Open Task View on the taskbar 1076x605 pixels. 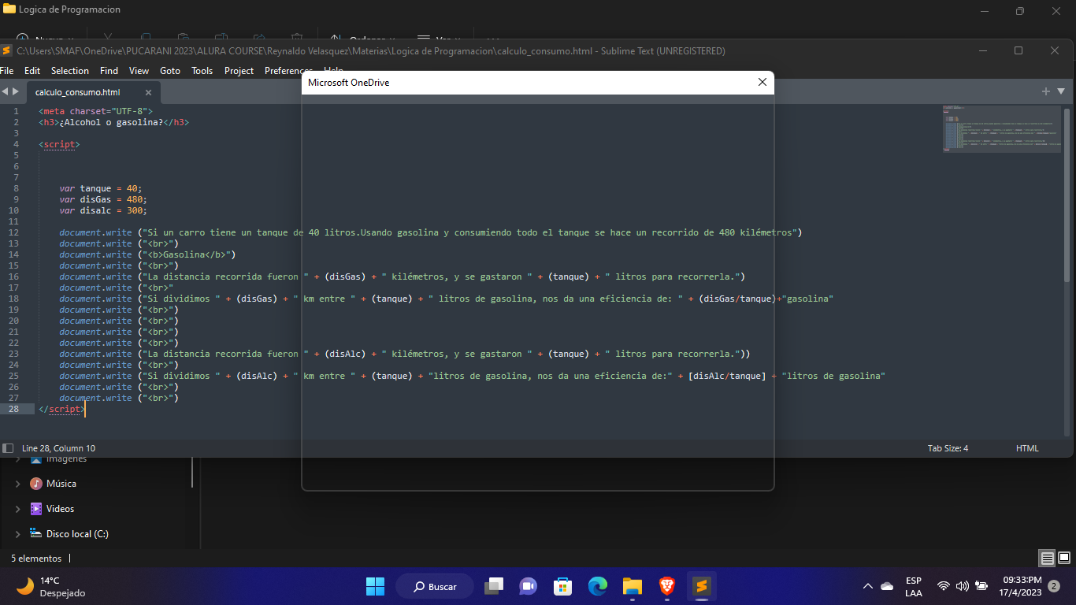coord(494,586)
